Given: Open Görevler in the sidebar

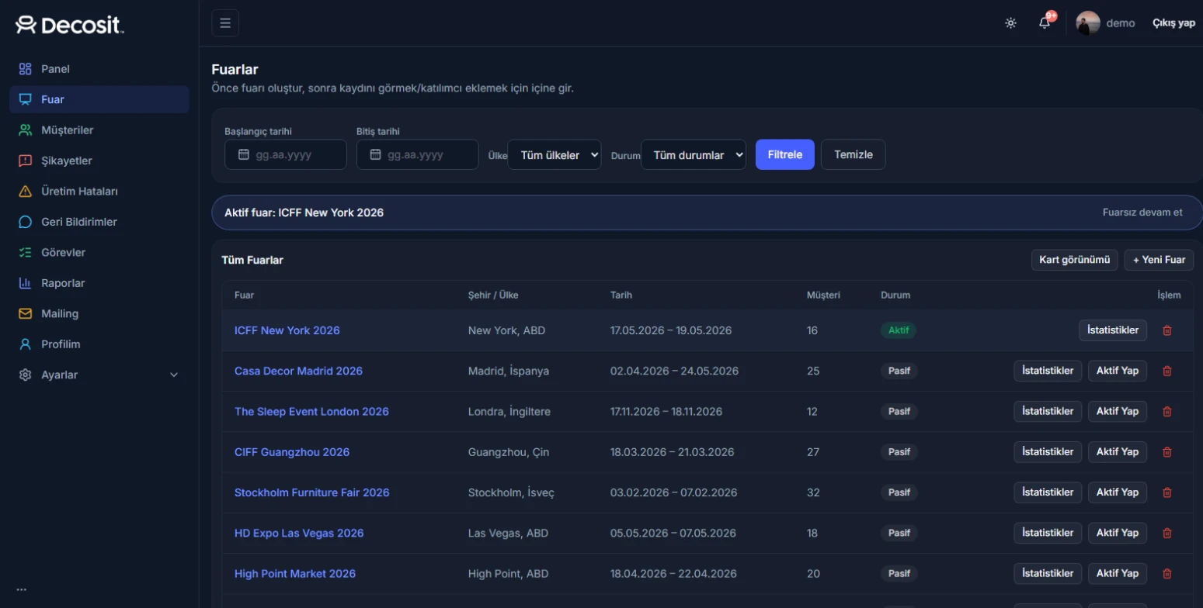Looking at the screenshot, I should tap(99, 253).
